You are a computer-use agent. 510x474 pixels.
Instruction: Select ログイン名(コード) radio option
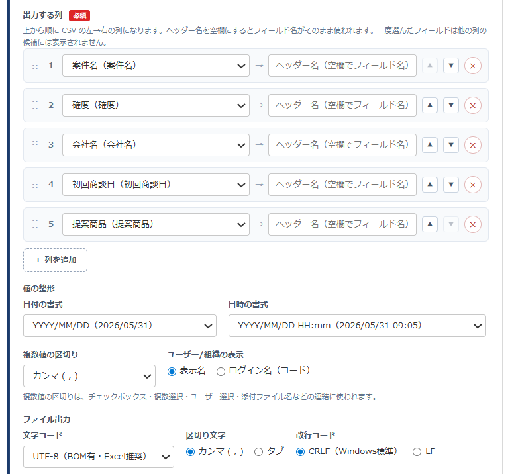point(221,371)
